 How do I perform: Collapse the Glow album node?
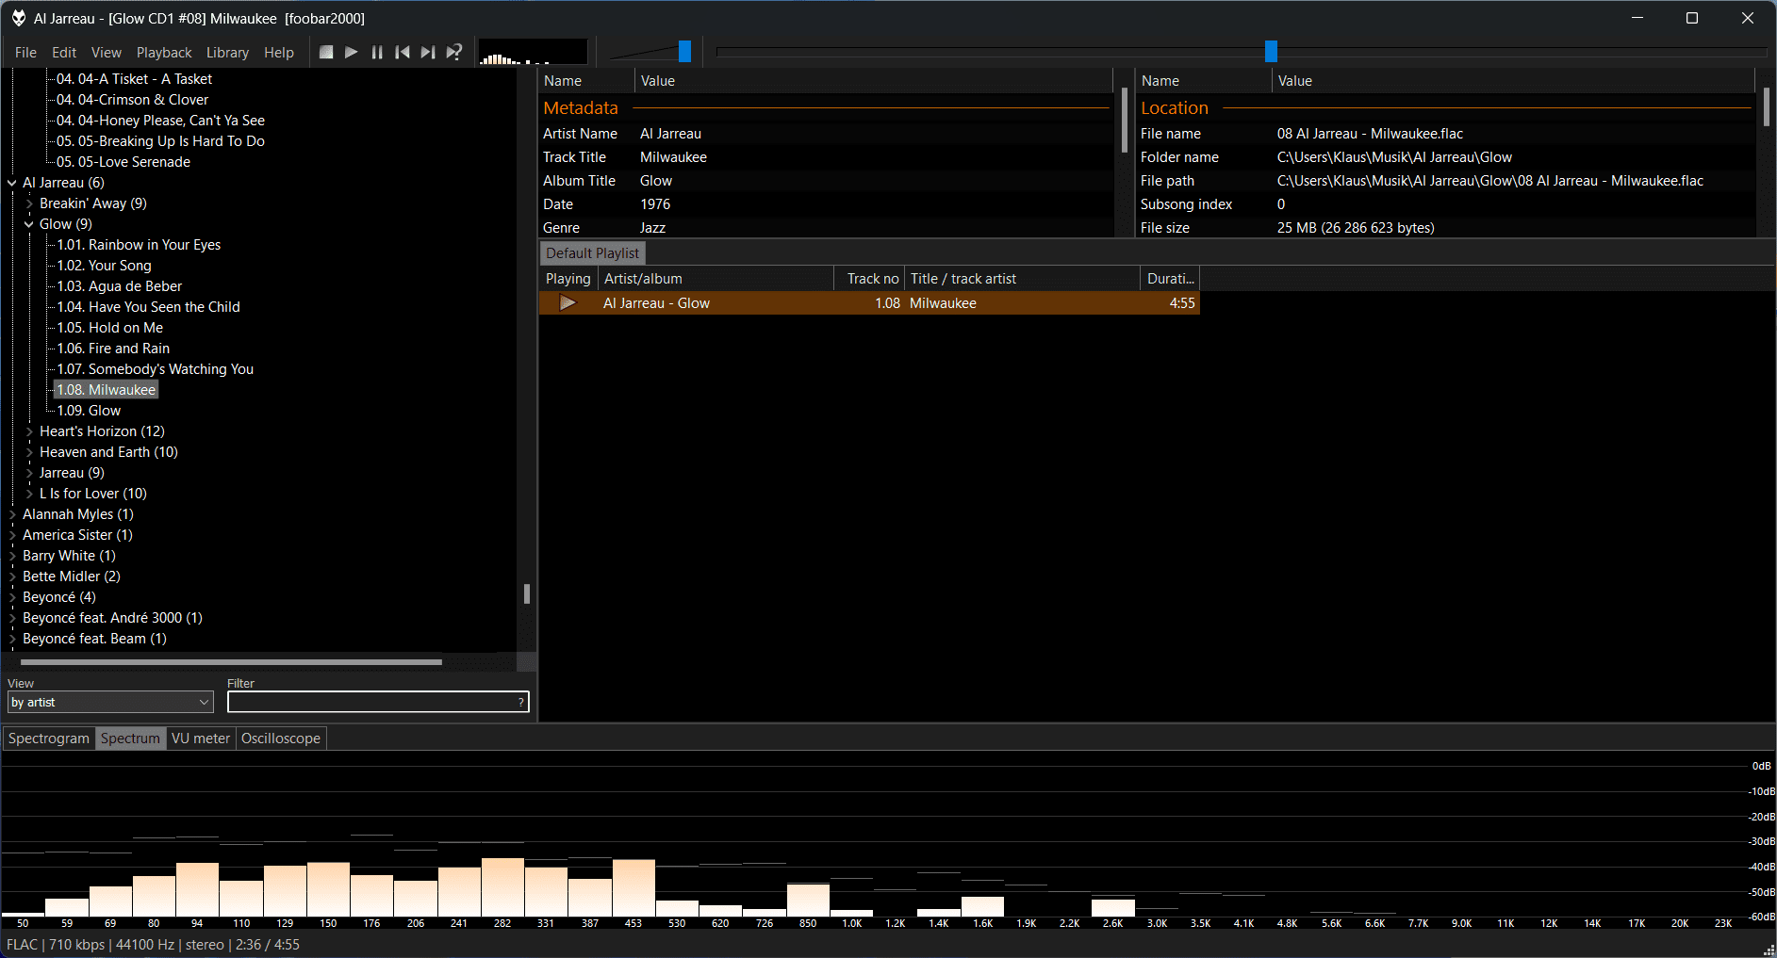click(29, 224)
